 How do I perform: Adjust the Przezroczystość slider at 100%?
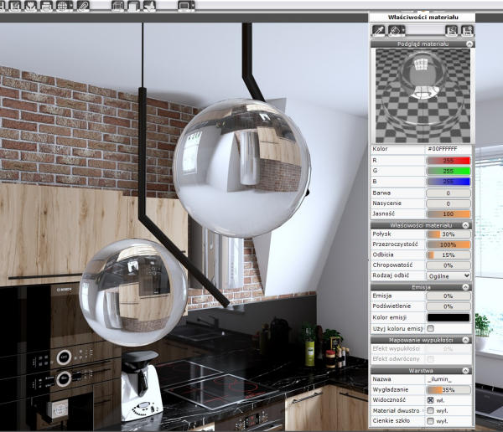(x=449, y=244)
